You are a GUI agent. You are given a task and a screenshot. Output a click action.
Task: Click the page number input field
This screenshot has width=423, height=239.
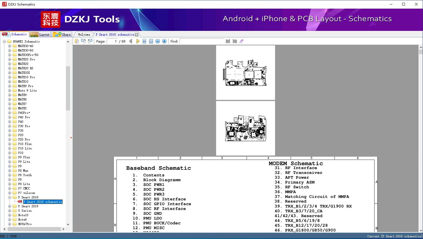[112, 41]
